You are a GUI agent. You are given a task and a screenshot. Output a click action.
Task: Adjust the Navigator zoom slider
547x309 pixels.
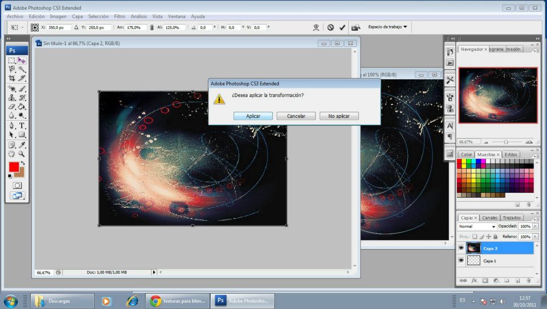(506, 142)
